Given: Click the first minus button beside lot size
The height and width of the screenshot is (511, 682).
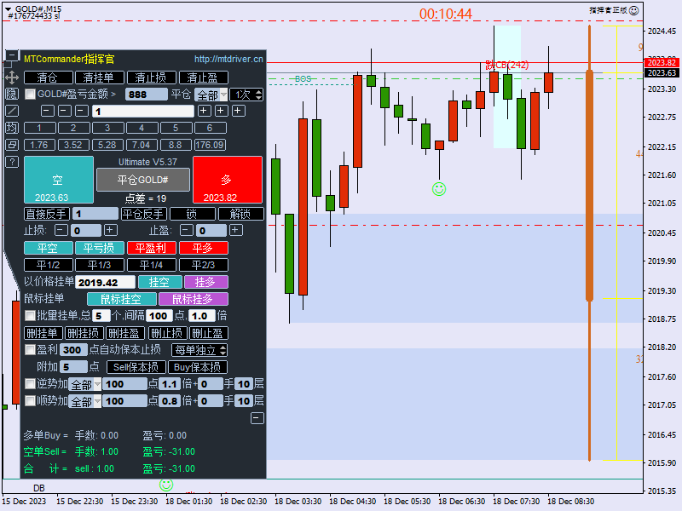Looking at the screenshot, I should pos(48,111).
